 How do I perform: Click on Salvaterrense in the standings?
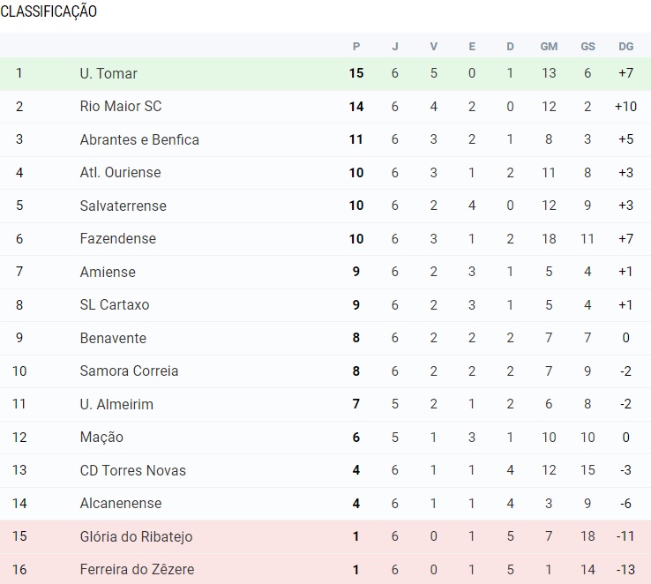point(123,206)
